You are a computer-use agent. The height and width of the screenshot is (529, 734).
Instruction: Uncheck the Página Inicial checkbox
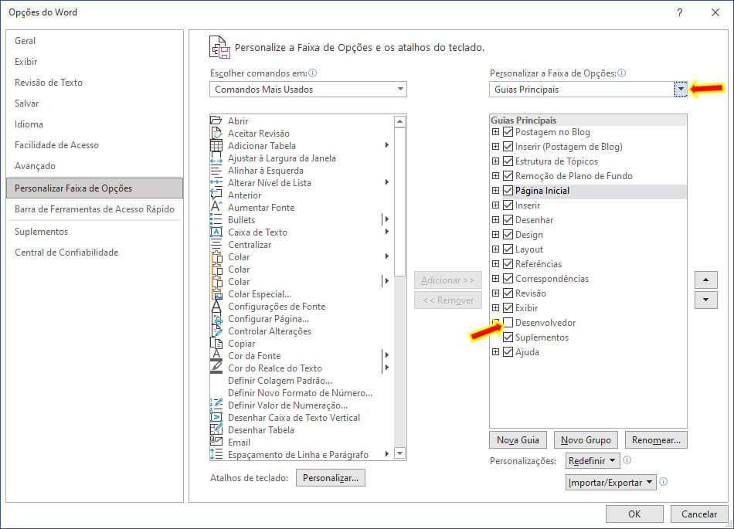[x=508, y=191]
